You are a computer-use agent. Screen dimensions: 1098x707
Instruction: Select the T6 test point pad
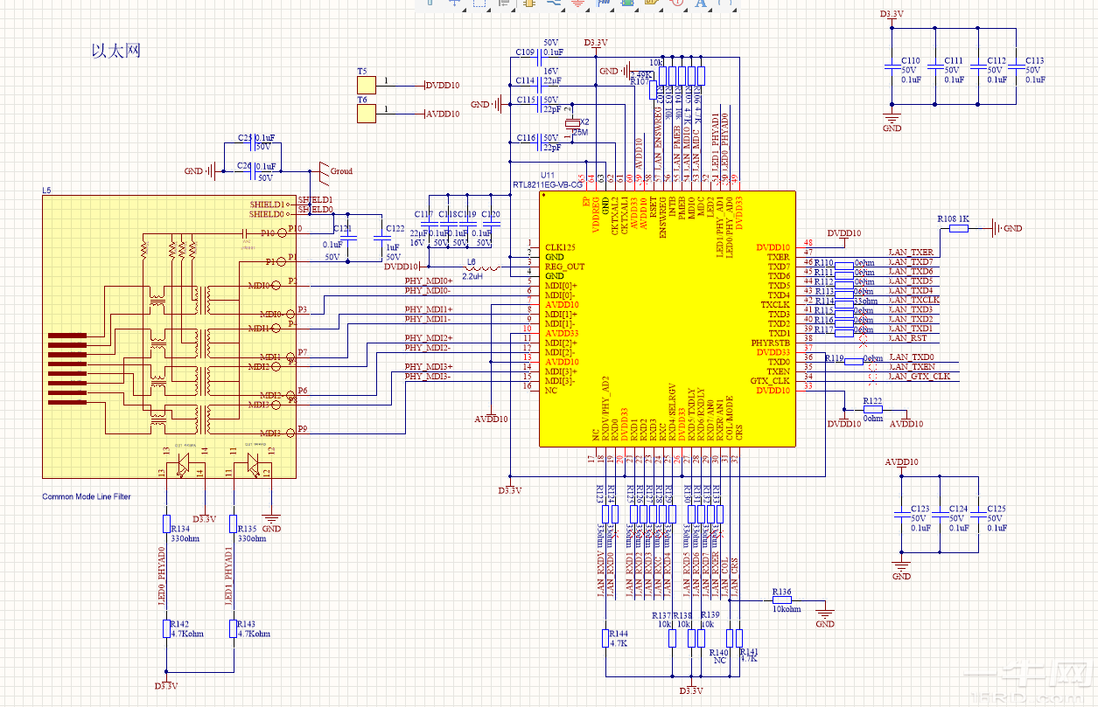click(366, 114)
